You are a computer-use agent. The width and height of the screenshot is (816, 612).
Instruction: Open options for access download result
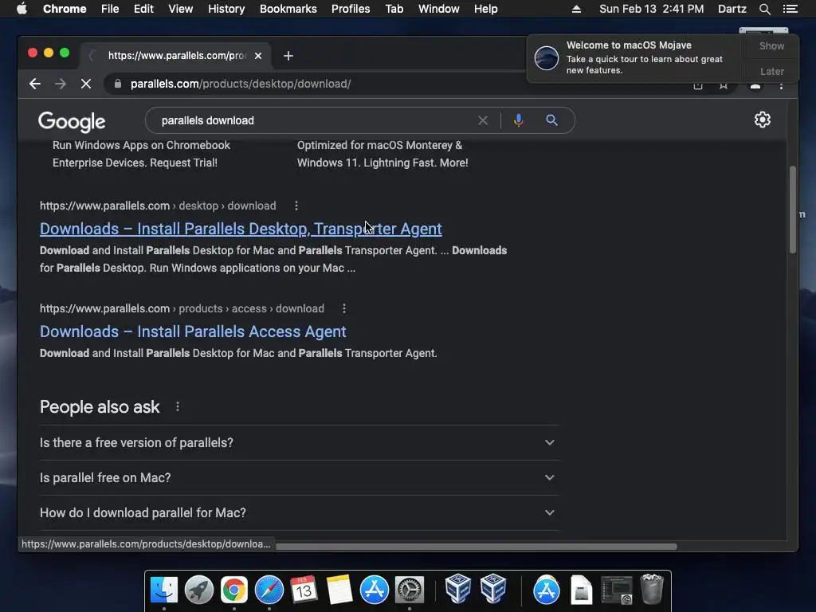(x=344, y=308)
